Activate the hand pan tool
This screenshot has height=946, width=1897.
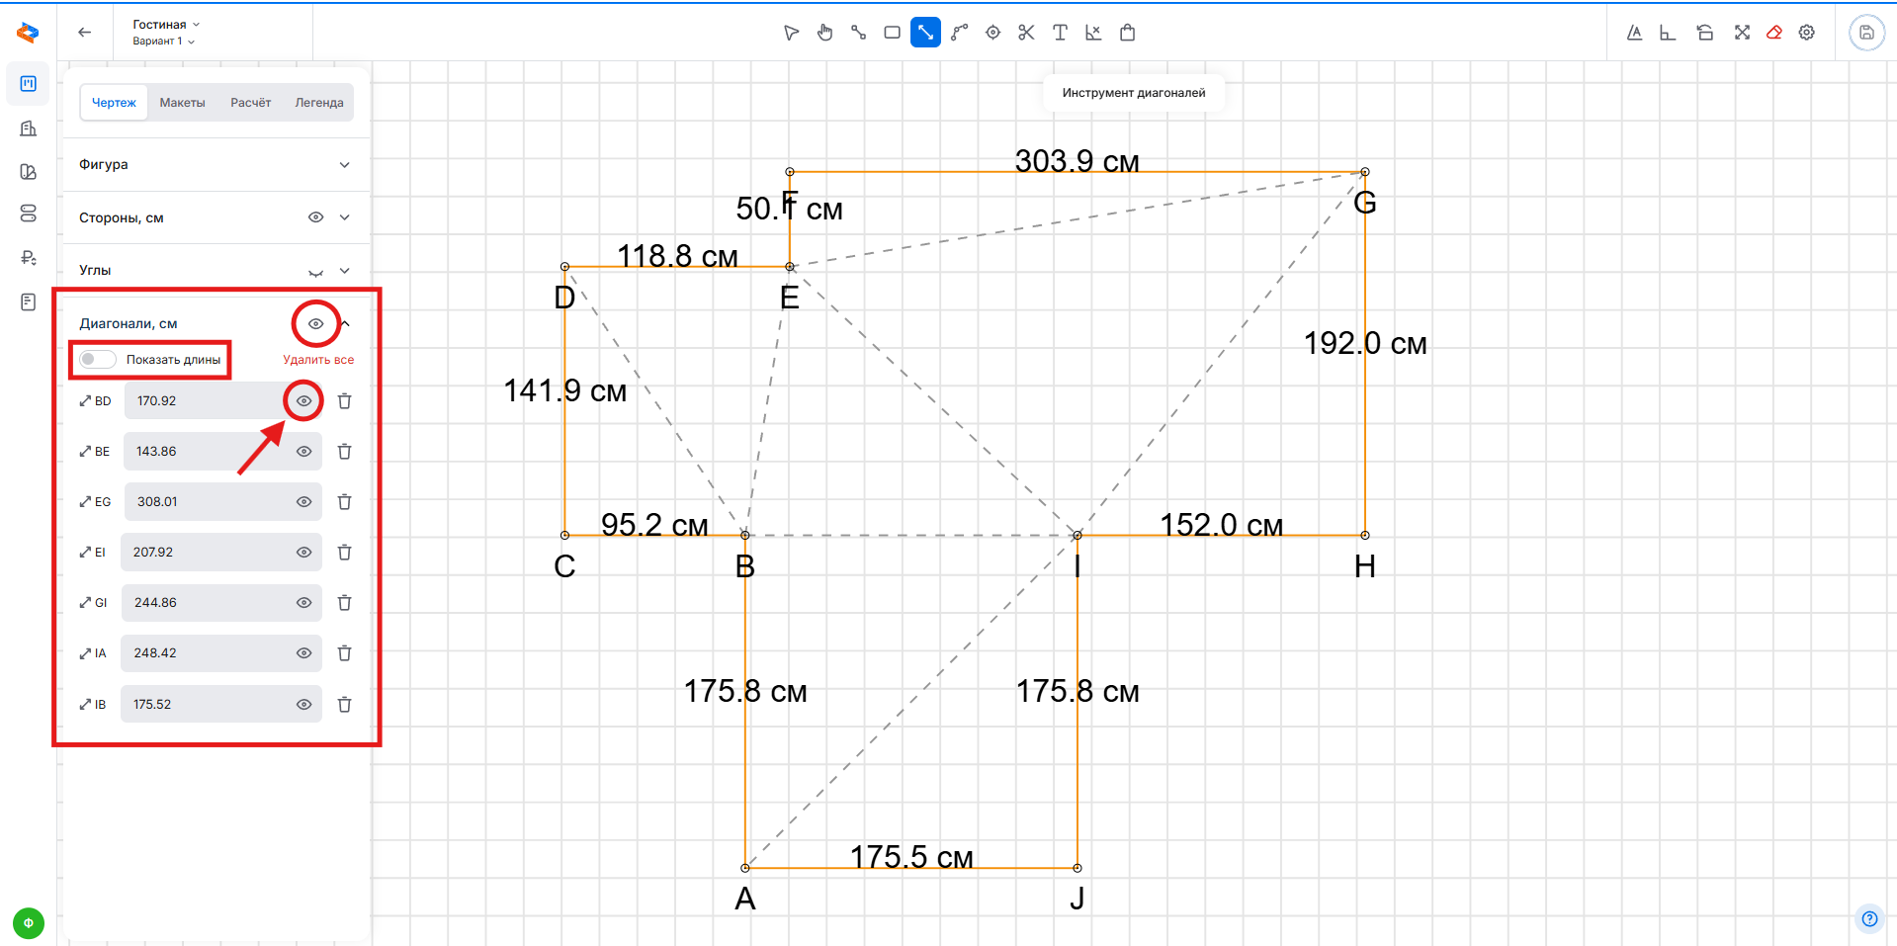[x=824, y=33]
